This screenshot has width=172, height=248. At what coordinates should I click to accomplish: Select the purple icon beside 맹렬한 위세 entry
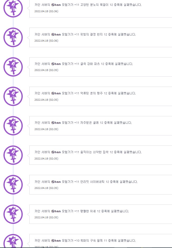point(13,214)
